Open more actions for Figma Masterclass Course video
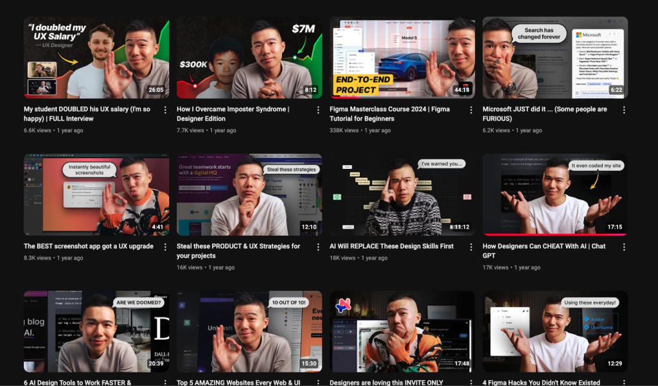Viewport: 658px width, 386px height. click(x=471, y=110)
